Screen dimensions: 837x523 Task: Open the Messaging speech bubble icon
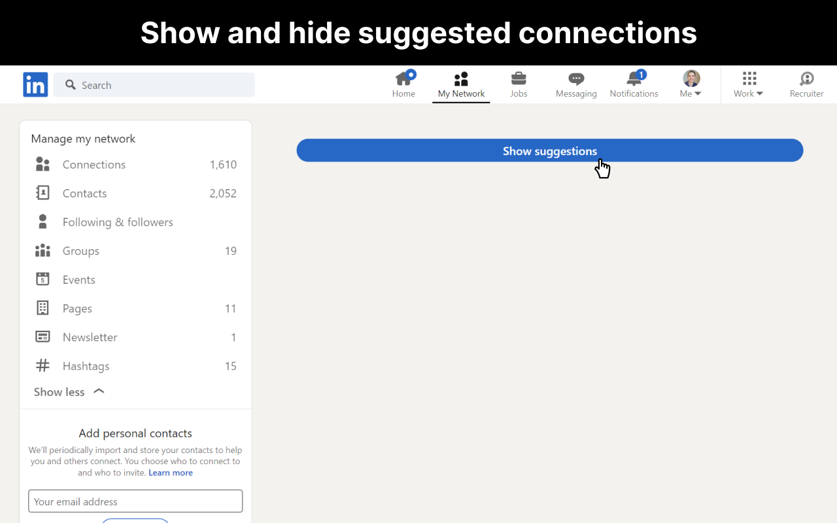[576, 79]
